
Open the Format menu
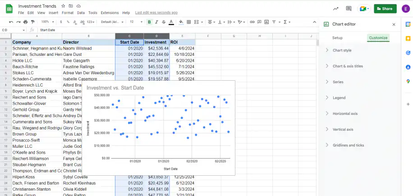[68, 13]
